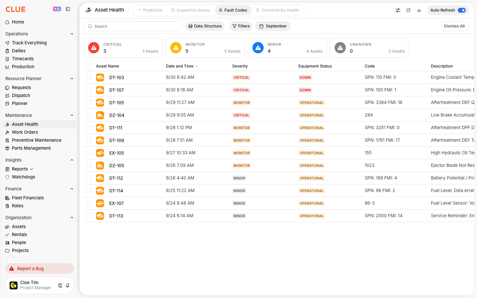Check the DT-103 row checkbox
The image size is (477, 298).
pos(89,77)
